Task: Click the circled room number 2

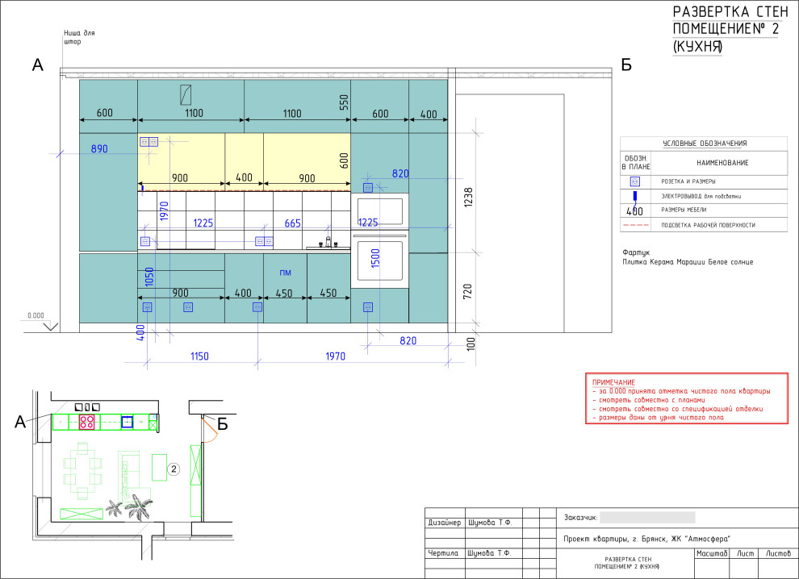Action: click(x=173, y=468)
